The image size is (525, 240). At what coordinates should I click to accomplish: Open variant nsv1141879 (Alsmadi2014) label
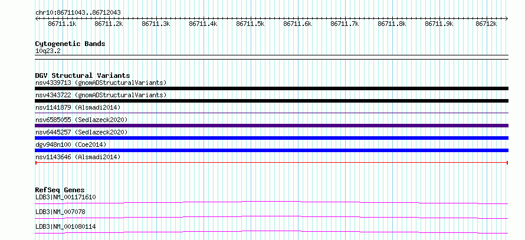point(78,107)
